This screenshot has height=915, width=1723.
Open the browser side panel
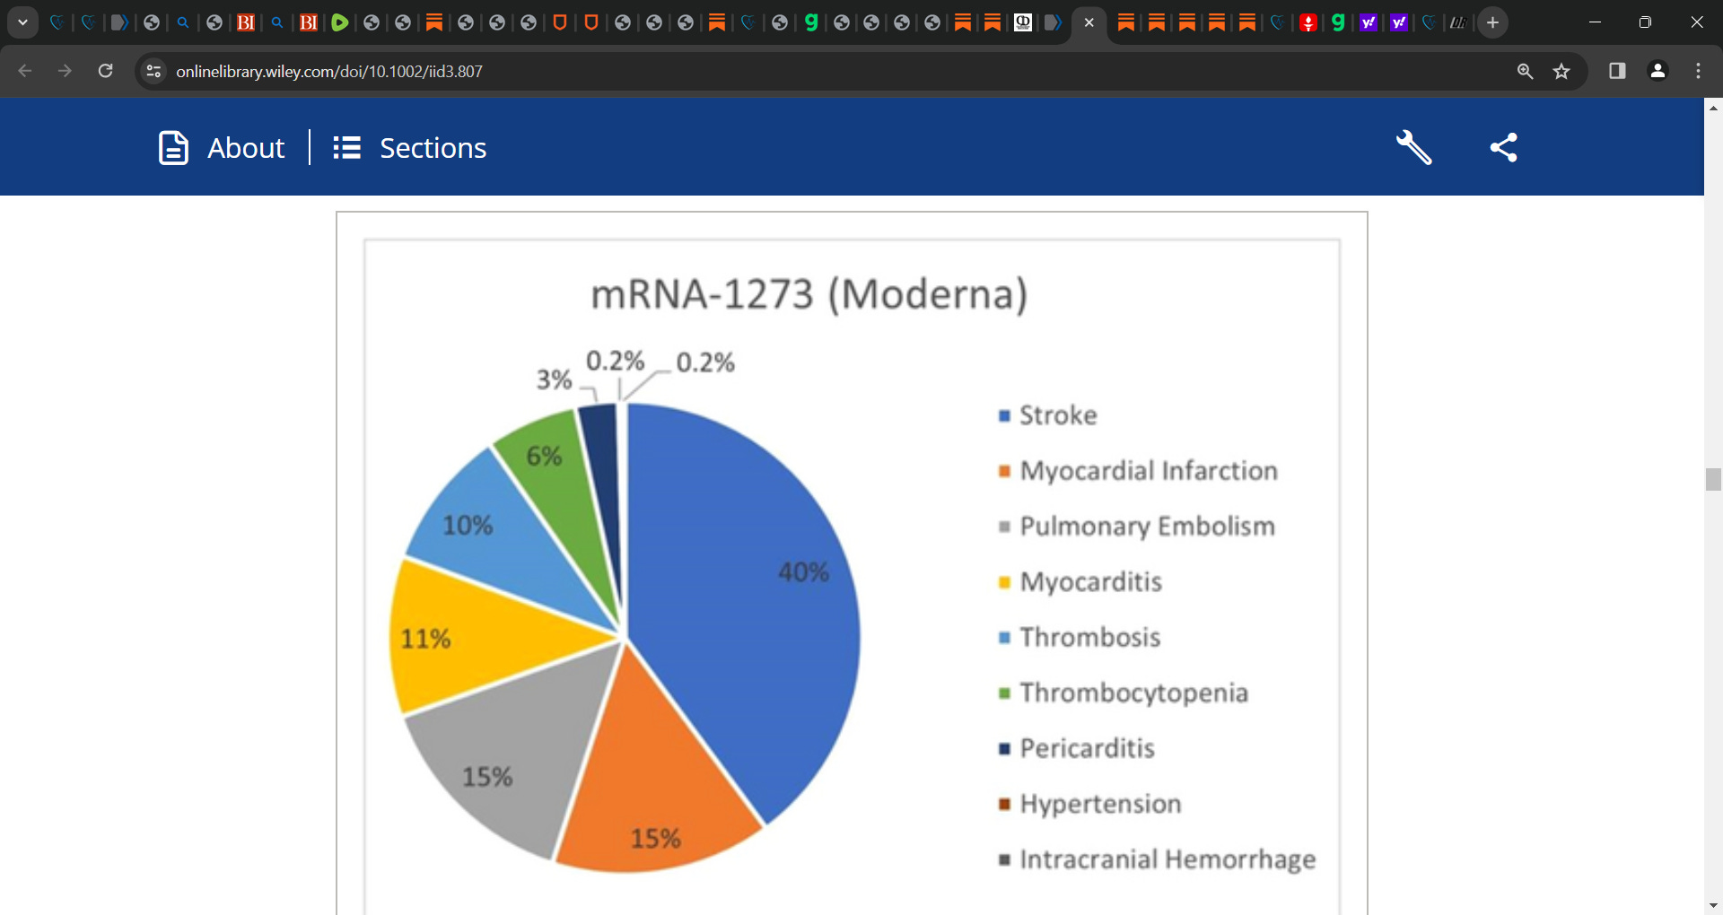click(x=1617, y=71)
